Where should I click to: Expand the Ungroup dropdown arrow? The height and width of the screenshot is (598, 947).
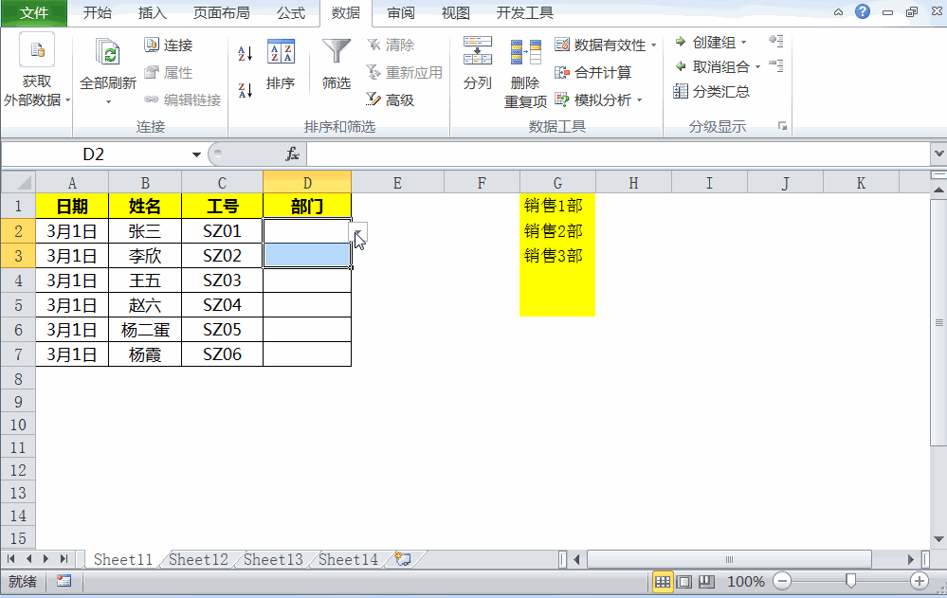click(758, 67)
